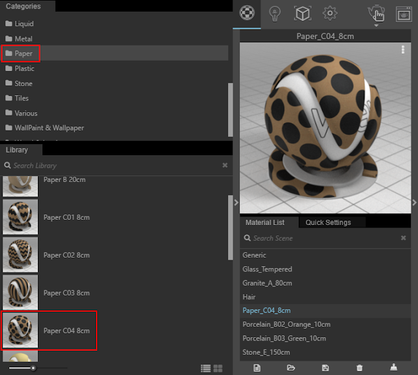The height and width of the screenshot is (375, 418).
Task: Select Paper C03 8cm thumbnail
Action: tap(20, 292)
